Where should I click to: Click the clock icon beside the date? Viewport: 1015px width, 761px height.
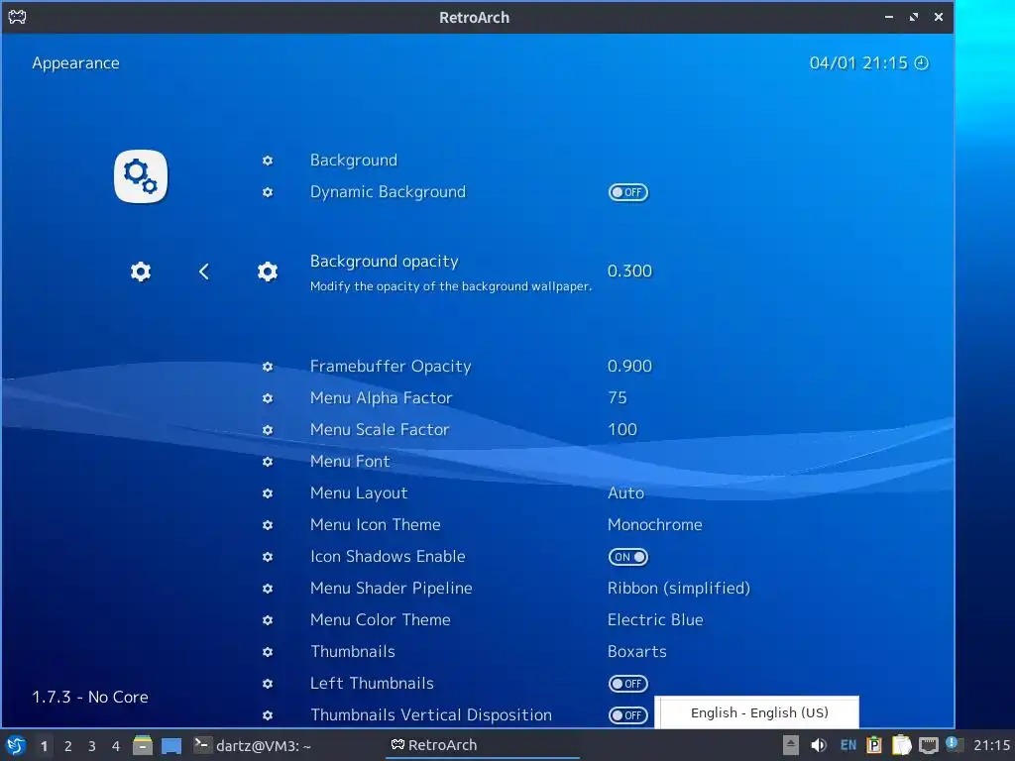pos(921,62)
